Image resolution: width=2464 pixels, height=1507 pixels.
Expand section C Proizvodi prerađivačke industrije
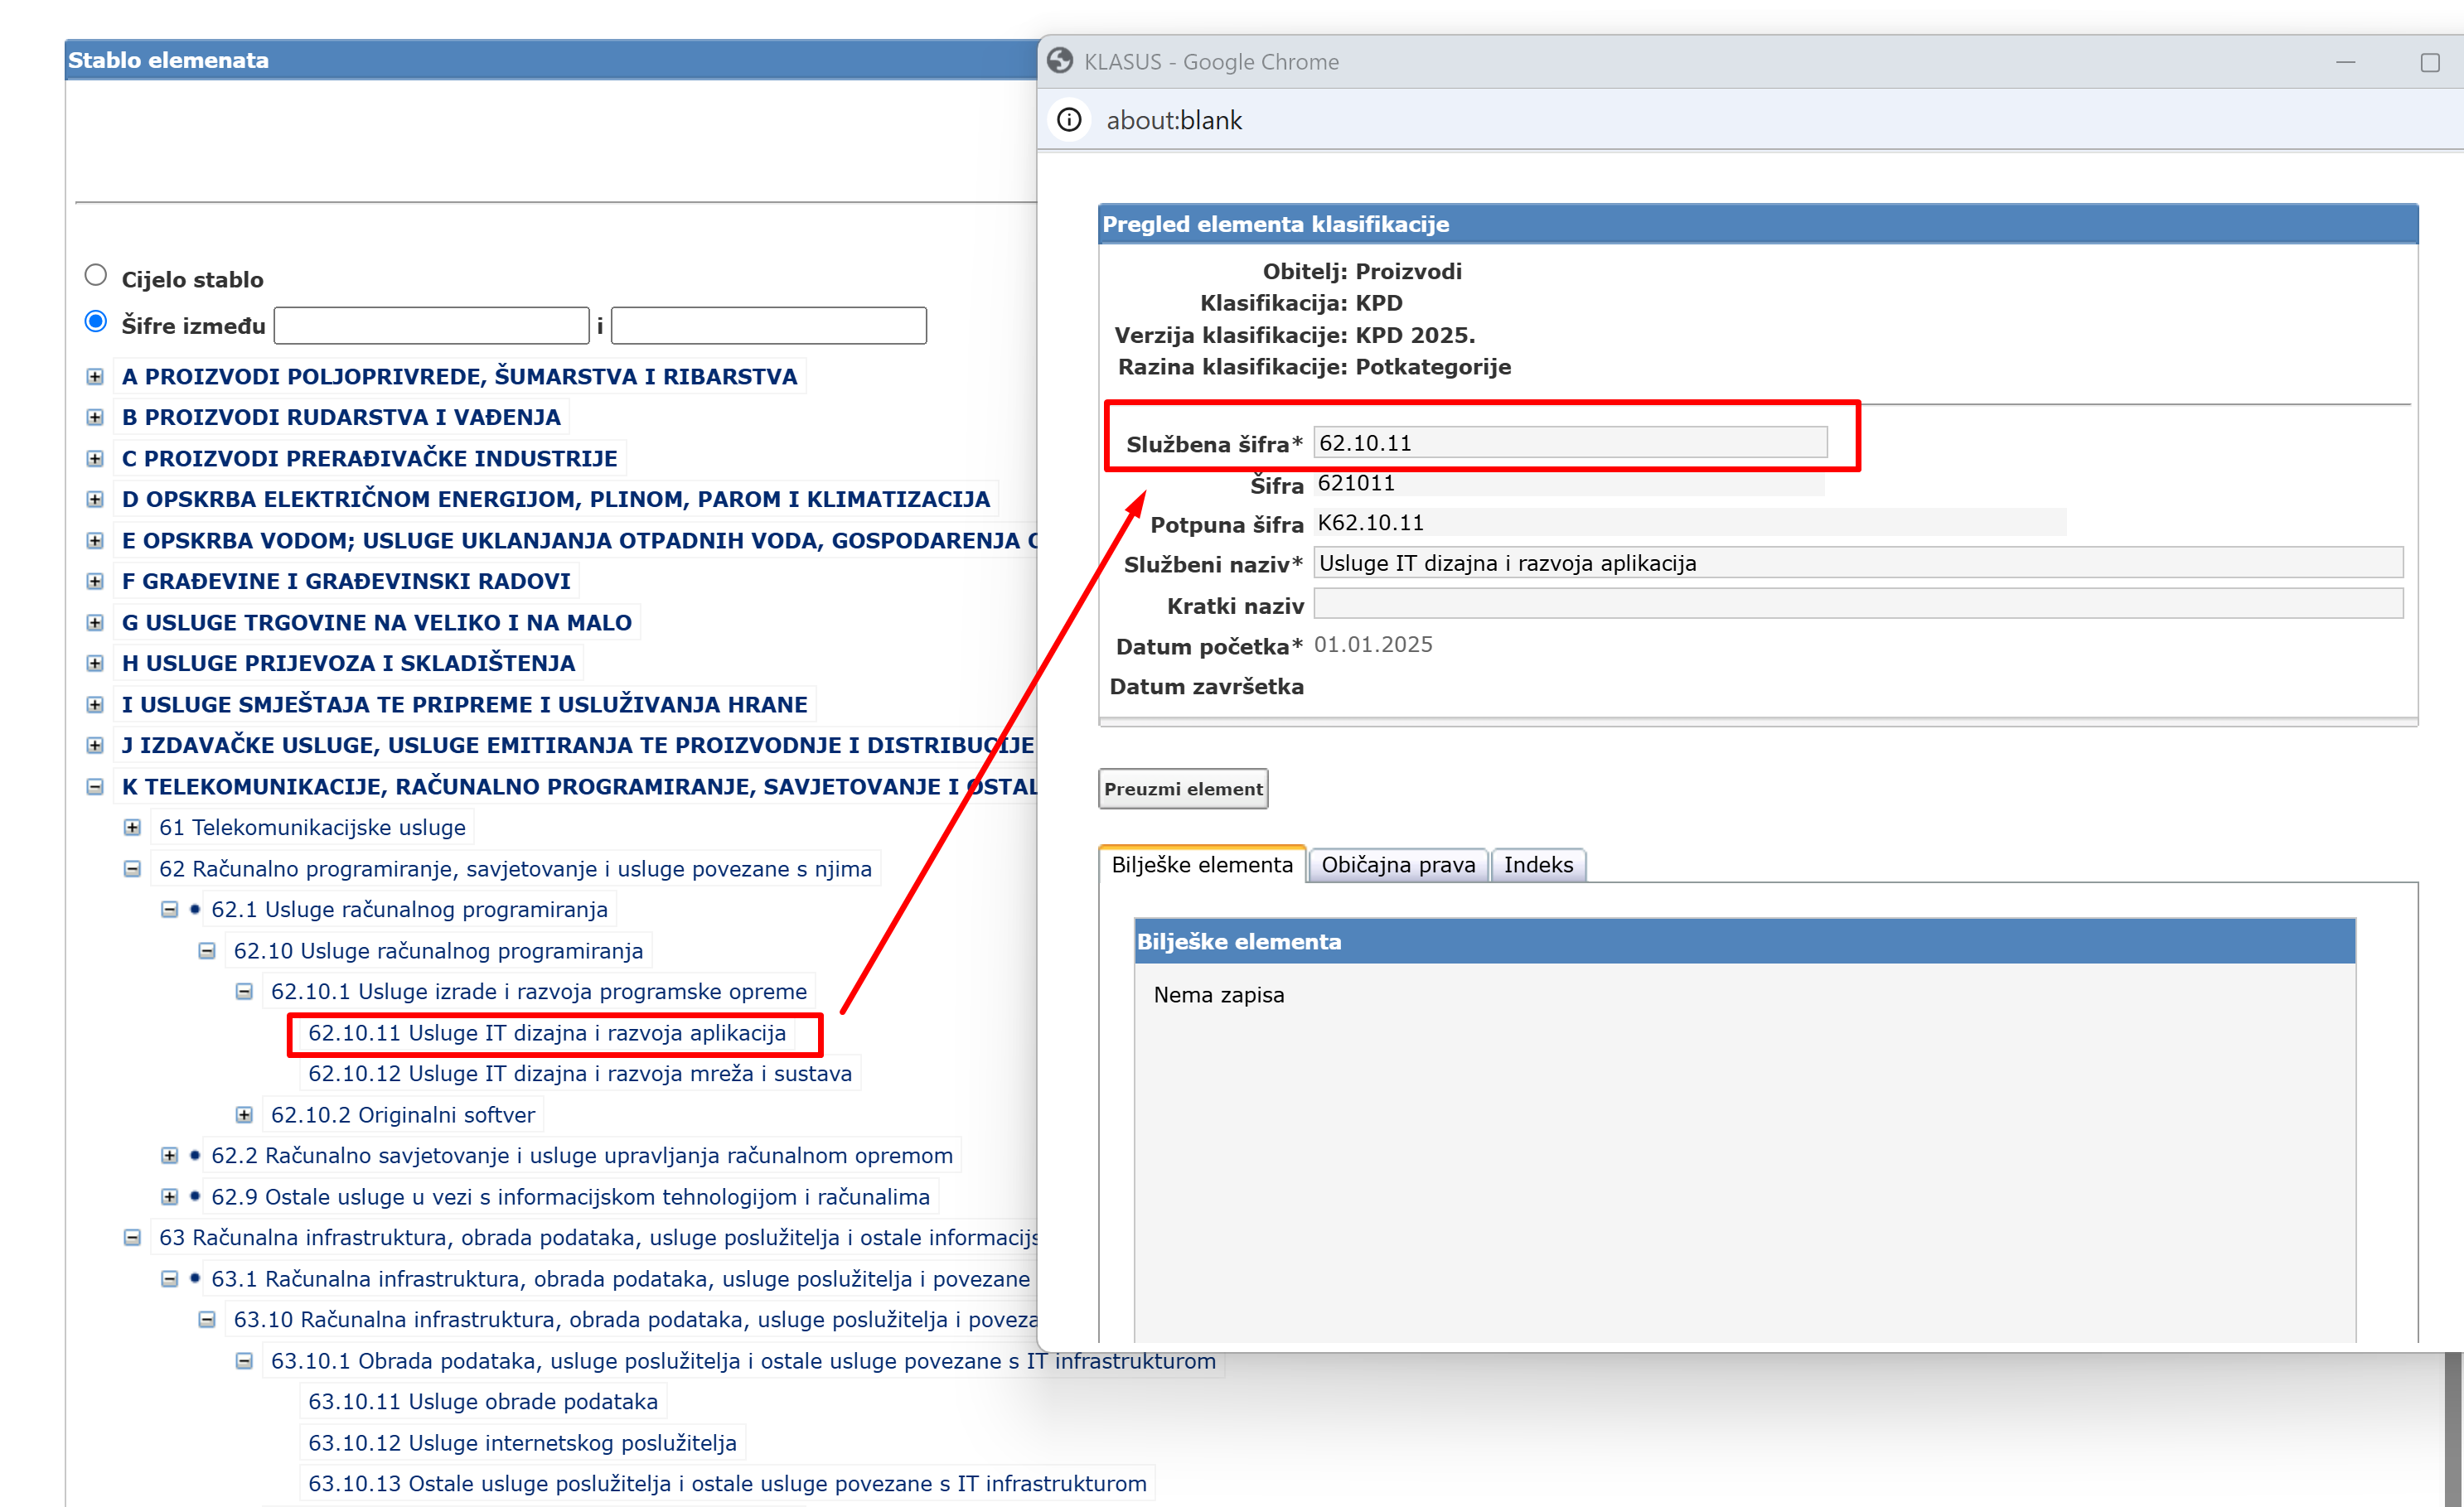click(x=95, y=459)
